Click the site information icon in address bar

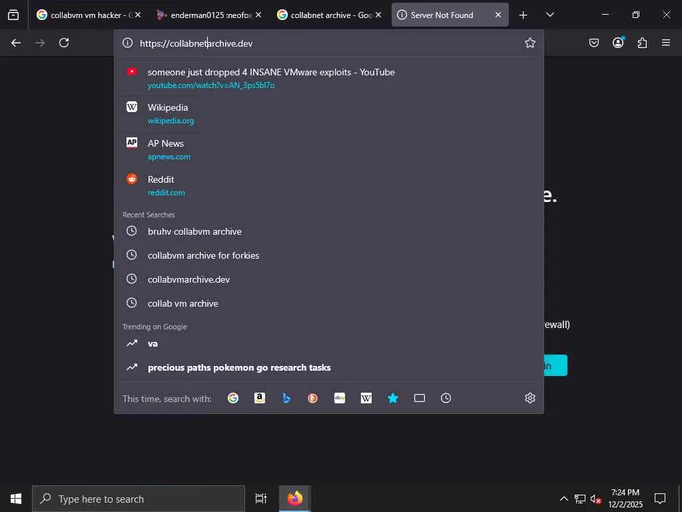pyautogui.click(x=127, y=43)
